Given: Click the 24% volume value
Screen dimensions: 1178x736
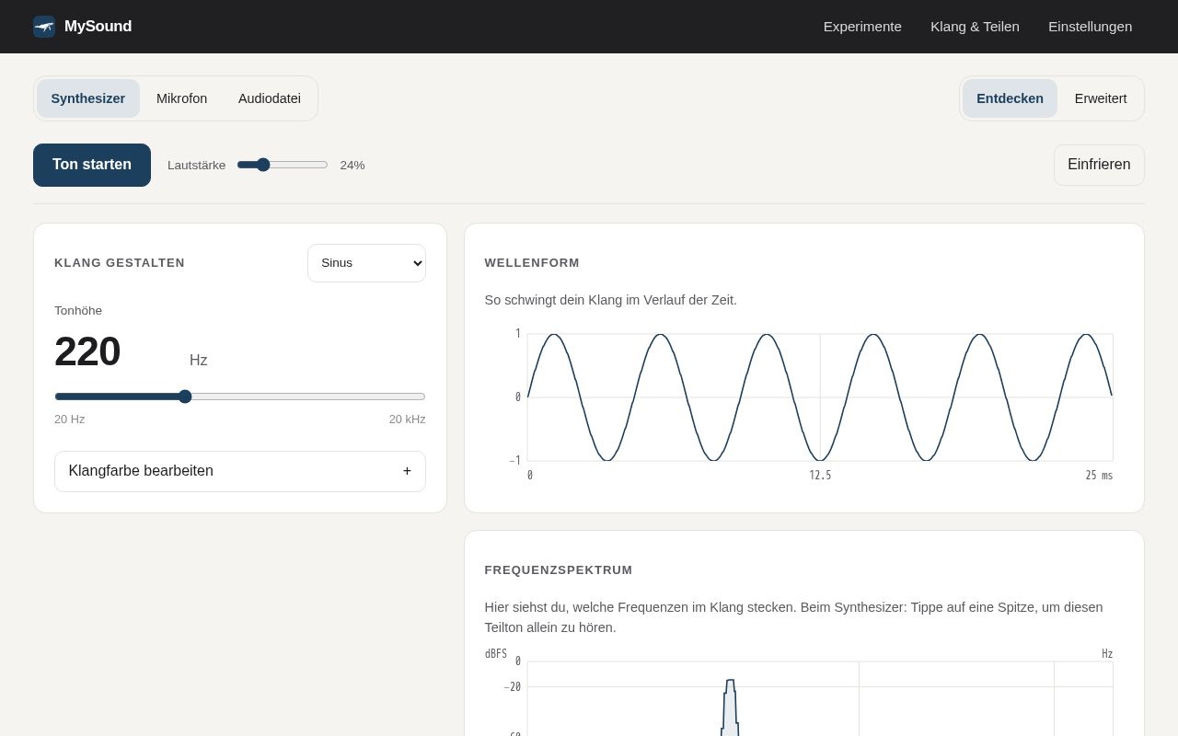Looking at the screenshot, I should (352, 166).
